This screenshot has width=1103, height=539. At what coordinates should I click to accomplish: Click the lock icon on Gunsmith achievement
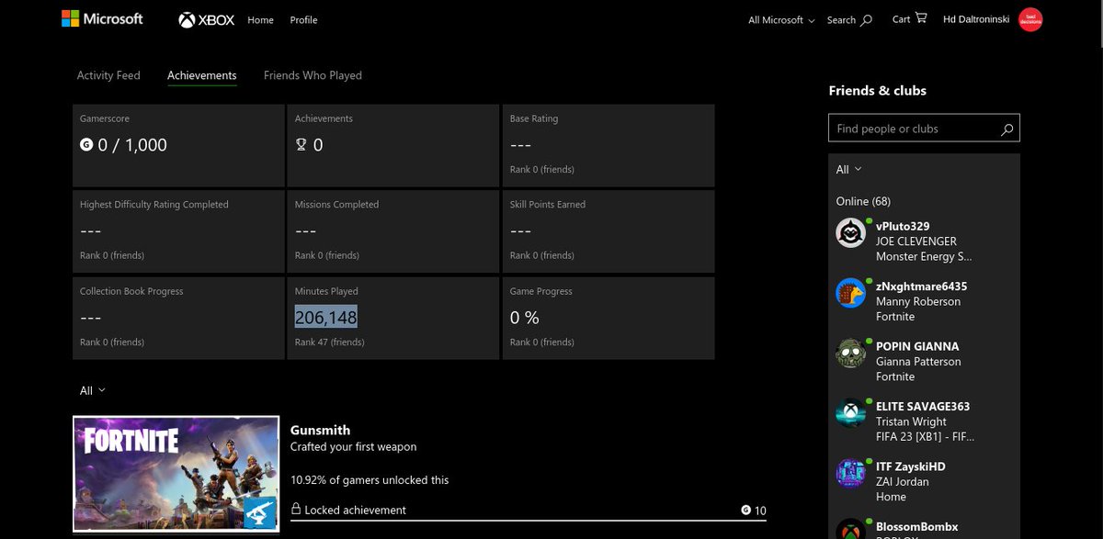(296, 509)
